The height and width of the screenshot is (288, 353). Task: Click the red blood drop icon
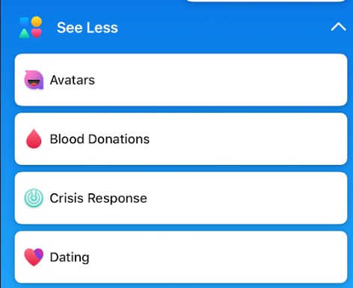point(34,139)
